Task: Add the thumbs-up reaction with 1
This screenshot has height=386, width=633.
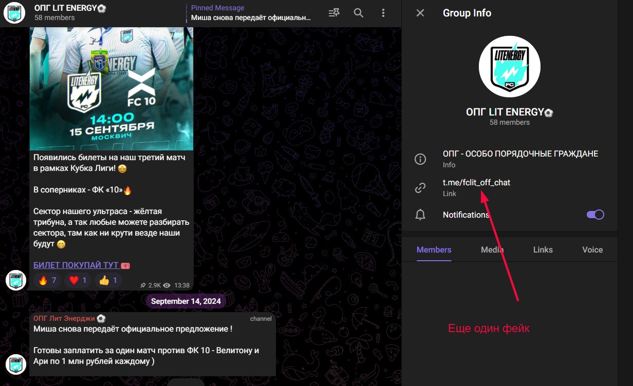Action: (109, 280)
